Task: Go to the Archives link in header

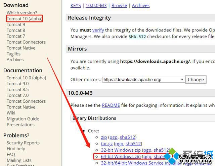Action: click(x=141, y=5)
